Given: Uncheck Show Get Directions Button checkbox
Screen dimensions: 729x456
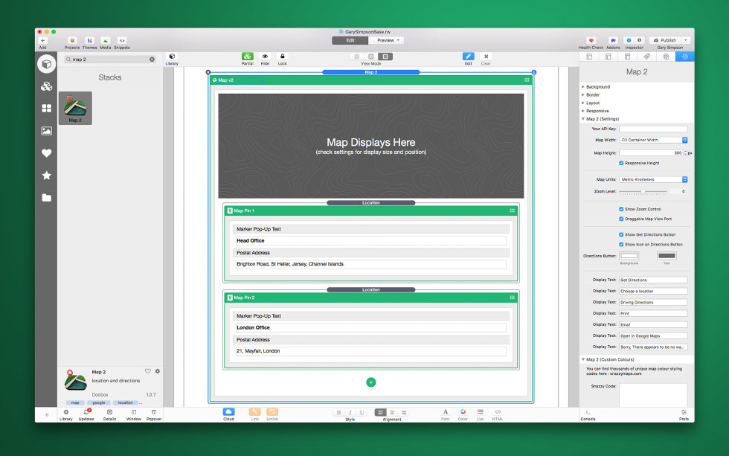Looking at the screenshot, I should click(621, 235).
